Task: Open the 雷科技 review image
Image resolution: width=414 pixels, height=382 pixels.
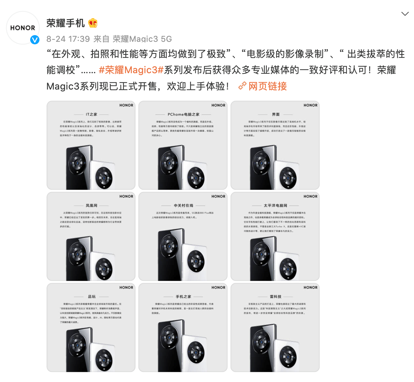Action: (275, 327)
